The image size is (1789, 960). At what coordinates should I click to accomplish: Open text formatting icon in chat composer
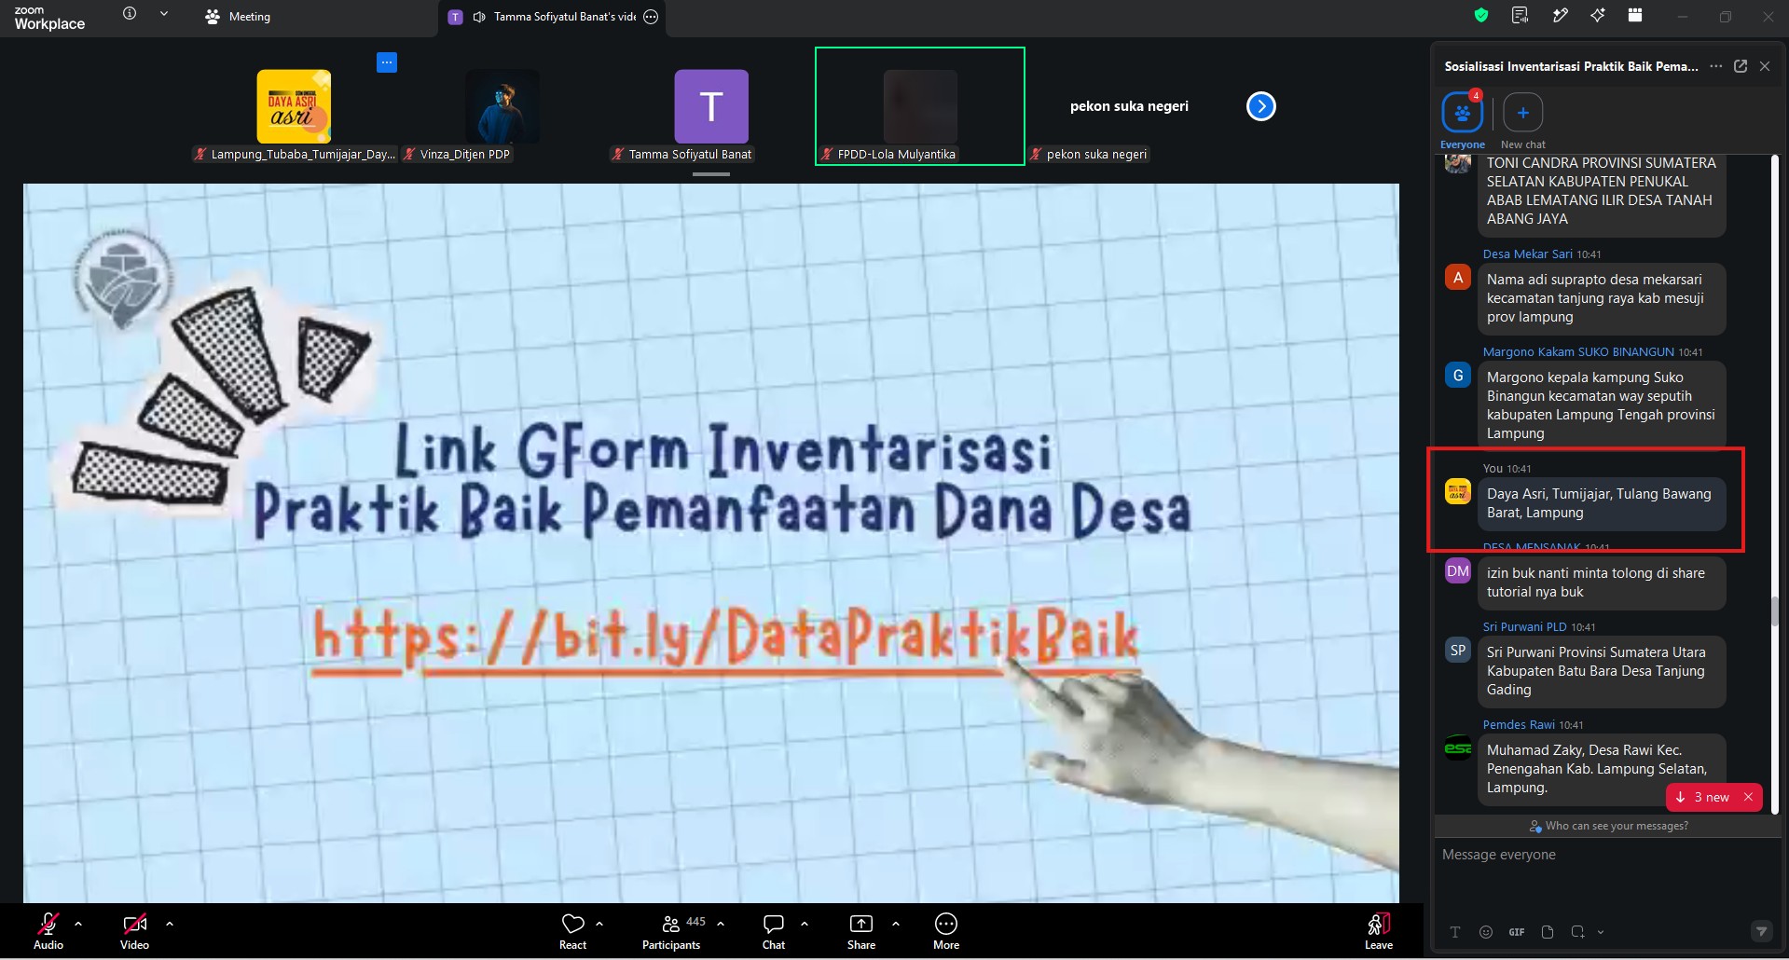click(1454, 932)
